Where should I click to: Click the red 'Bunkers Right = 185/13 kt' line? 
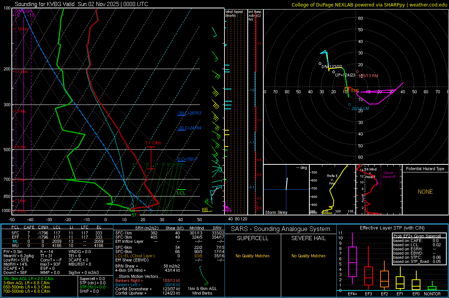(x=148, y=280)
